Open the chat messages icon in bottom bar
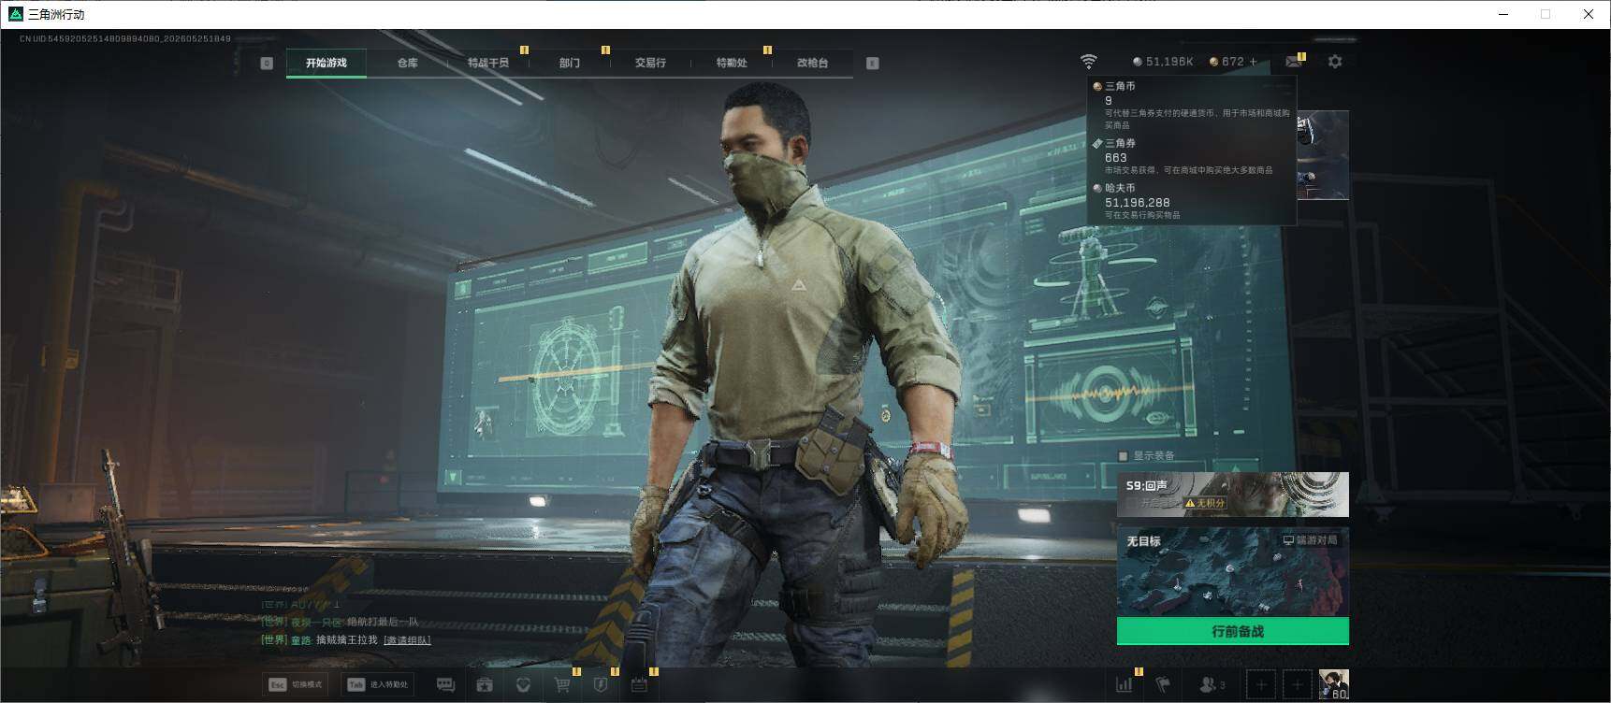The image size is (1611, 703). pyautogui.click(x=445, y=685)
